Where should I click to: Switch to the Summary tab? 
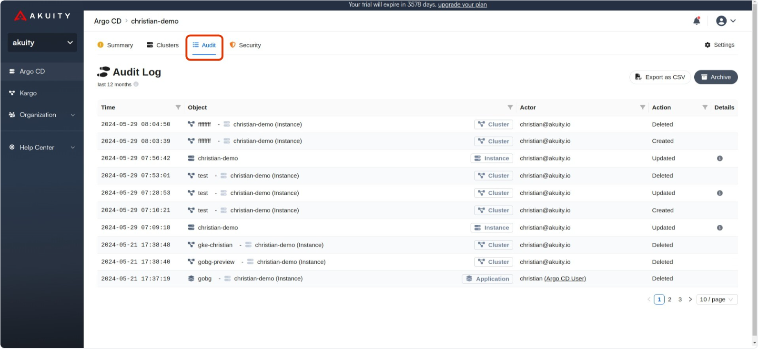tap(115, 45)
